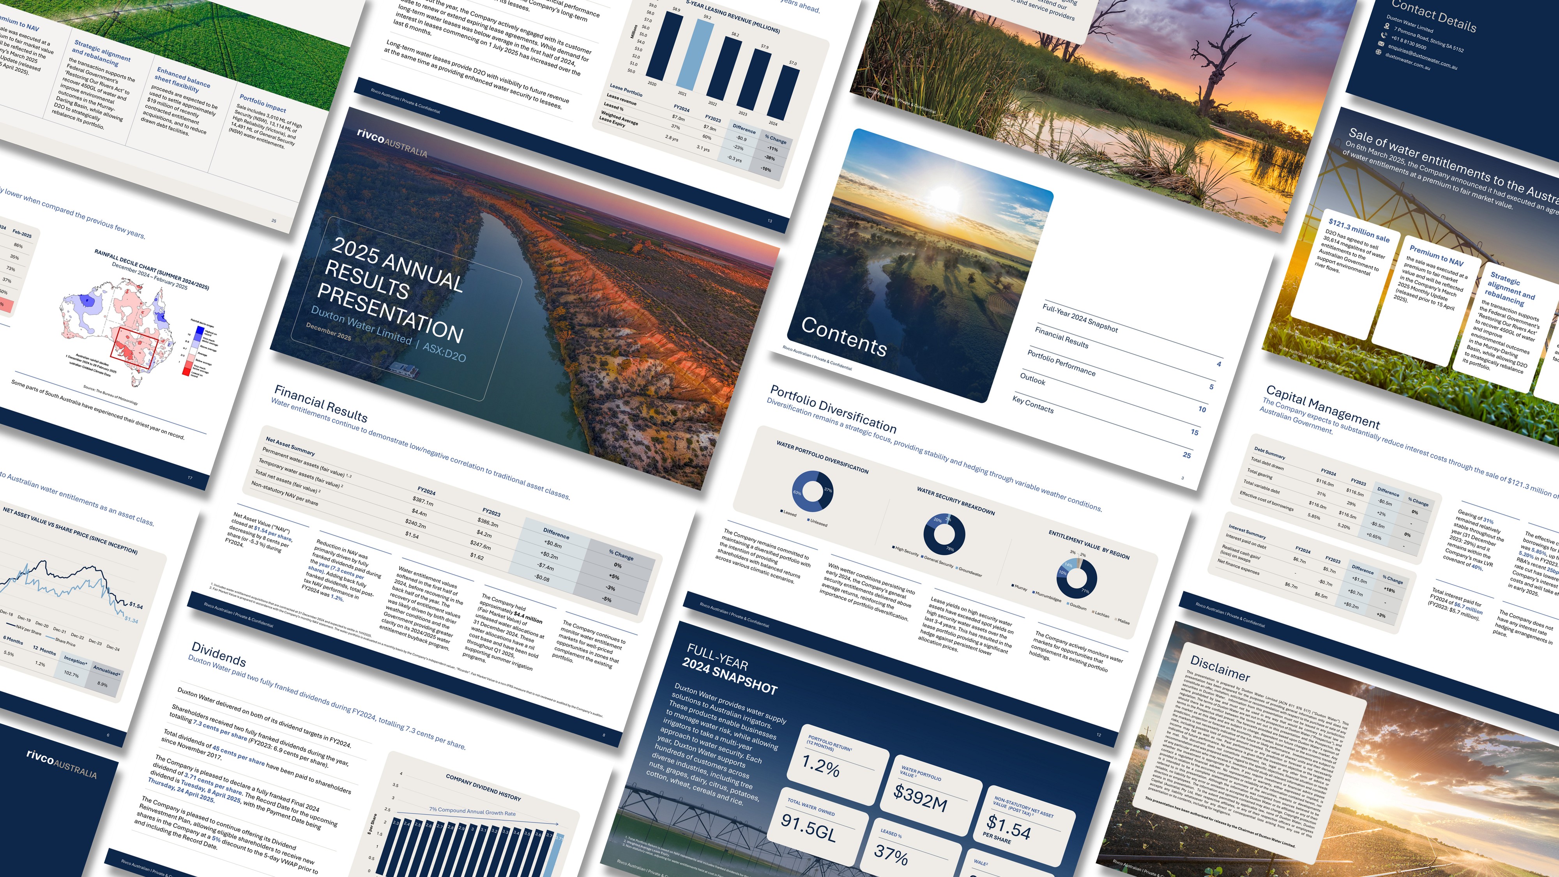Click the envelope email icon

click(1381, 44)
